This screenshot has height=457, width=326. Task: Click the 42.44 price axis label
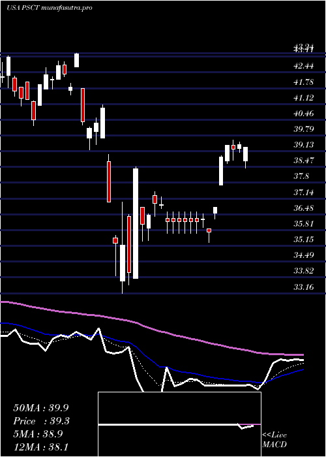(304, 66)
